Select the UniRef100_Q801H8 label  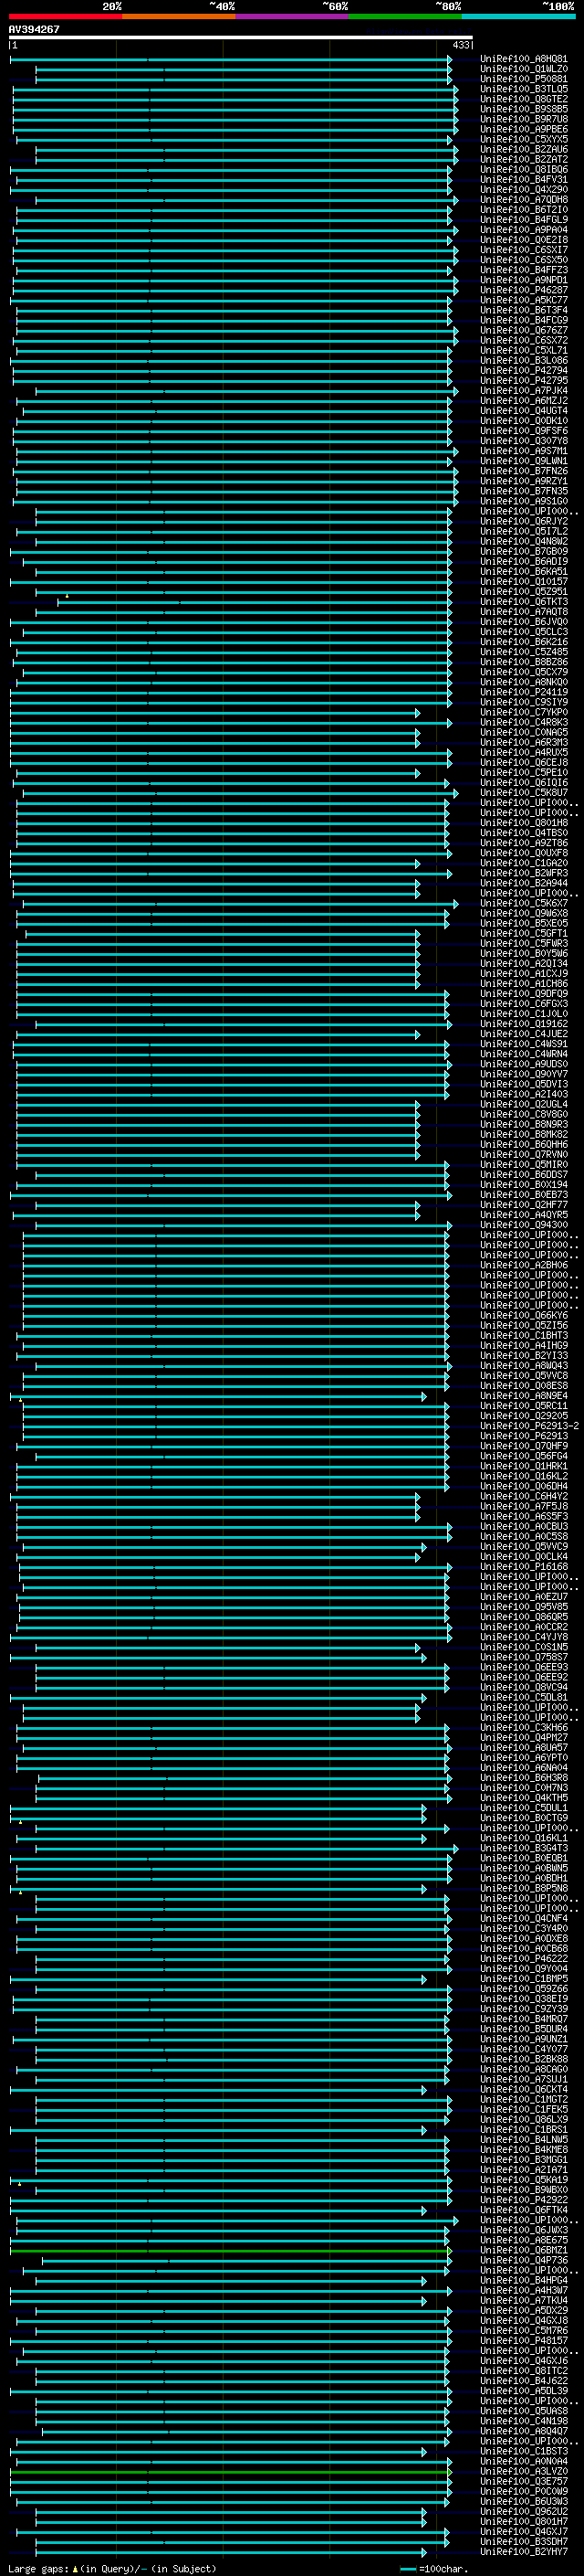point(524,822)
